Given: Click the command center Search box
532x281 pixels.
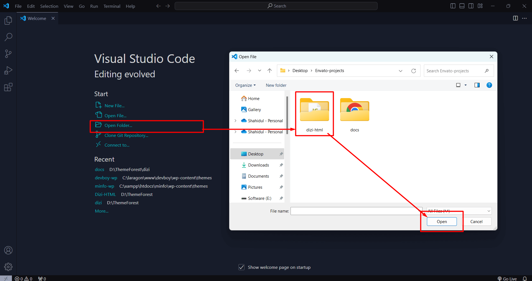Looking at the screenshot, I should pyautogui.click(x=276, y=6).
